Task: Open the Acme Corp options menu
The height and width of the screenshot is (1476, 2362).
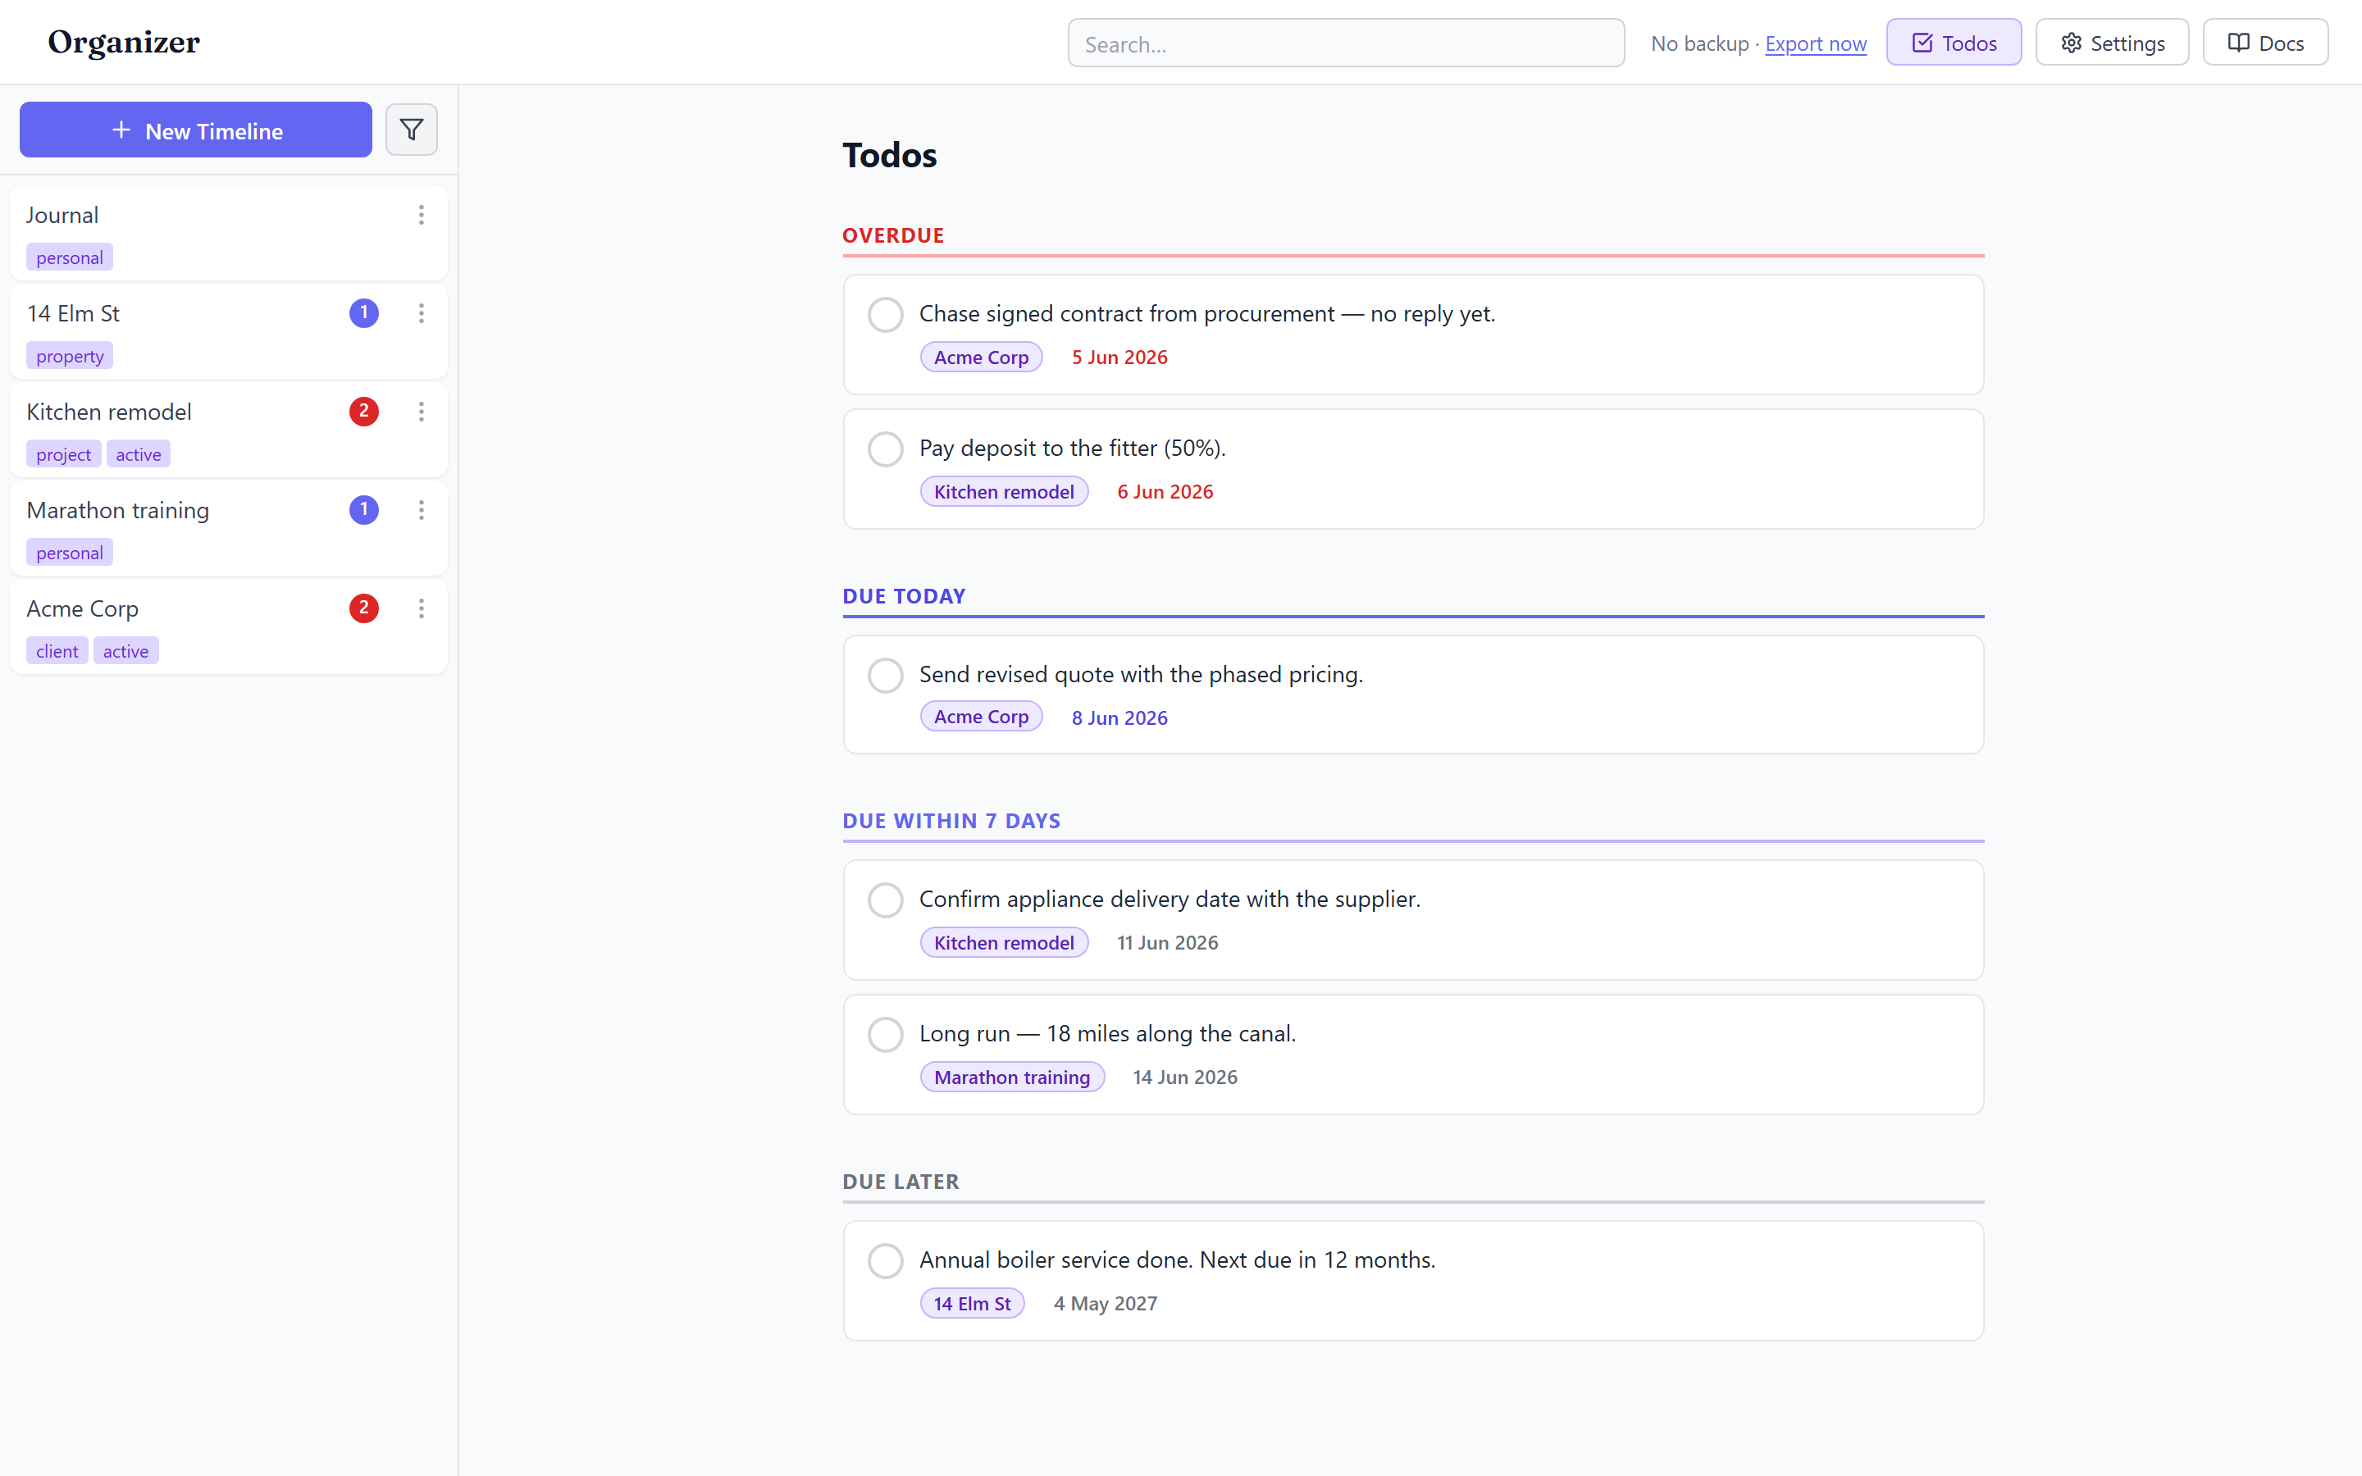Action: (421, 609)
